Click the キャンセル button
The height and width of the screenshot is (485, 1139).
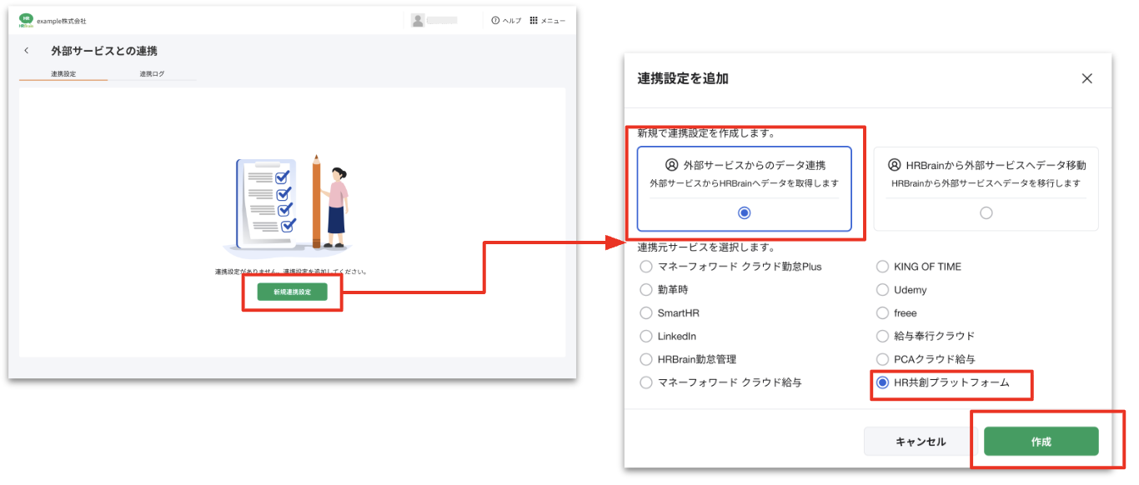(x=921, y=442)
